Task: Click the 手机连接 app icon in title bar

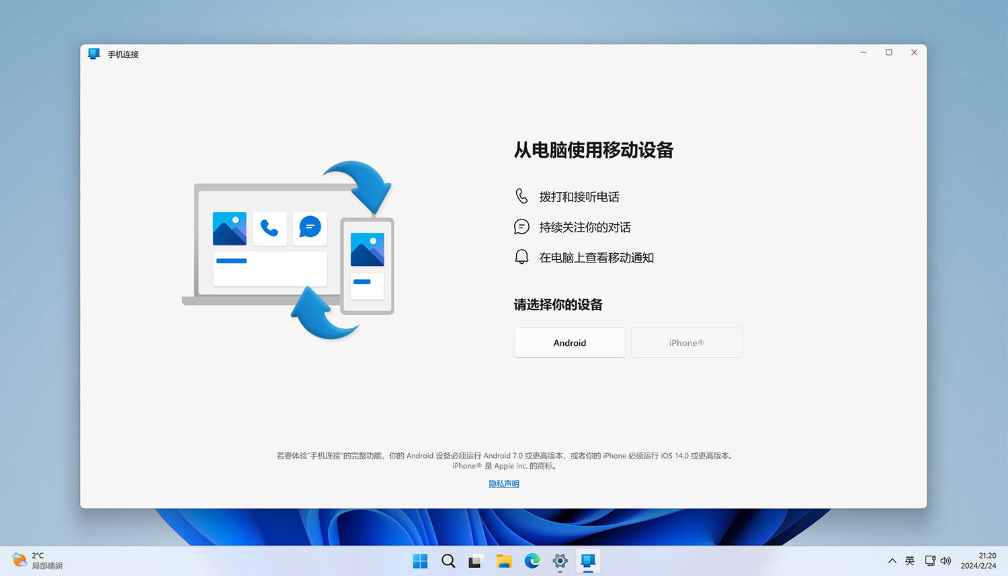Action: (94, 54)
